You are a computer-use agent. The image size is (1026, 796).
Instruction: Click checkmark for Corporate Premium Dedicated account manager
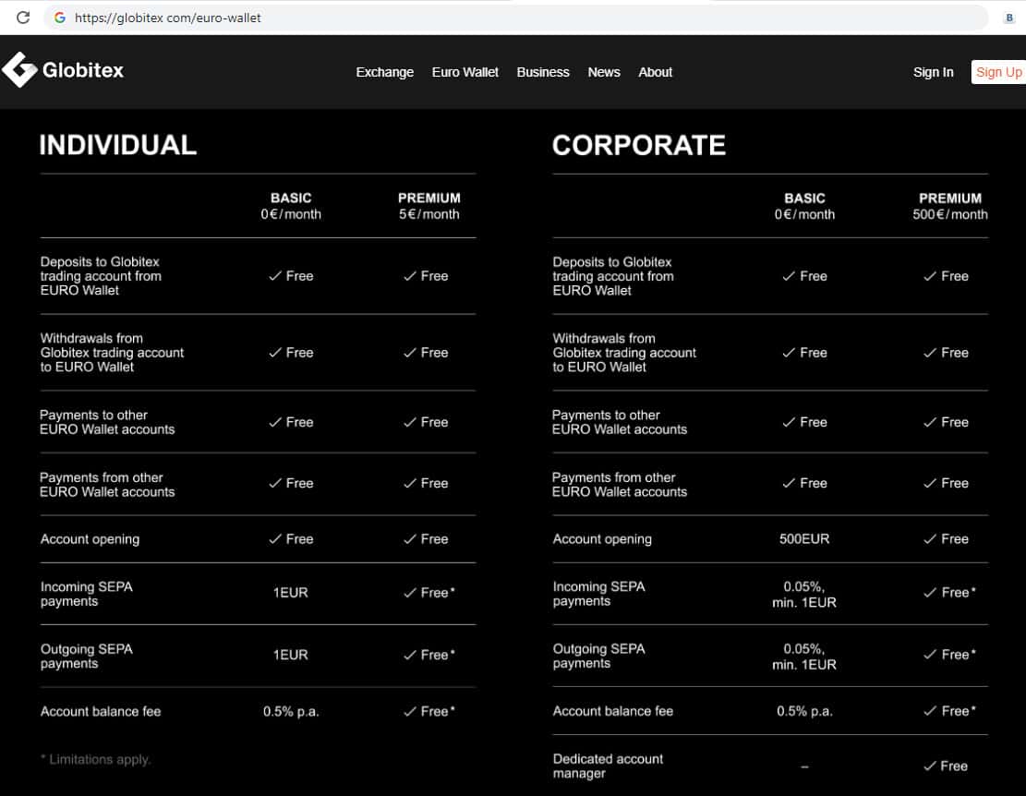coord(930,766)
